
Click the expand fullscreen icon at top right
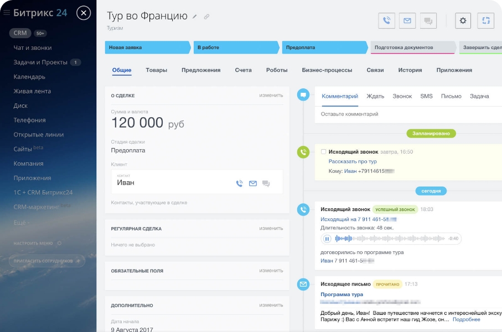point(486,21)
